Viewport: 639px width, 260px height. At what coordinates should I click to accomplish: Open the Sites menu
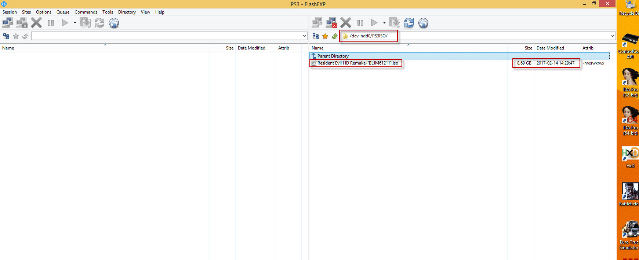click(26, 12)
